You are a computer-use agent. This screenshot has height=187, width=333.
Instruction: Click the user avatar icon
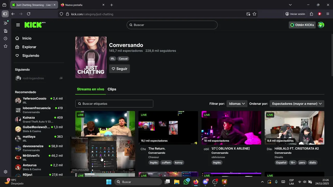pyautogui.click(x=321, y=25)
